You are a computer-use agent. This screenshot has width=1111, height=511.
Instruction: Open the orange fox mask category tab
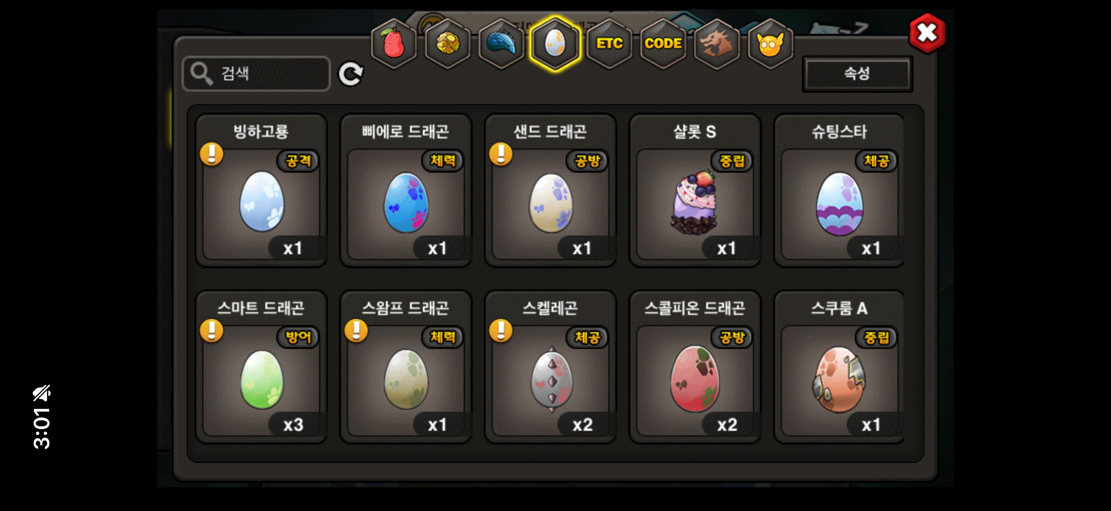770,44
